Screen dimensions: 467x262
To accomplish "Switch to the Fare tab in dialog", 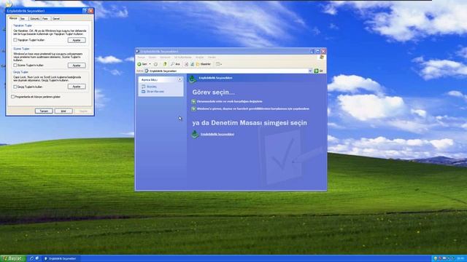I will pos(45,19).
